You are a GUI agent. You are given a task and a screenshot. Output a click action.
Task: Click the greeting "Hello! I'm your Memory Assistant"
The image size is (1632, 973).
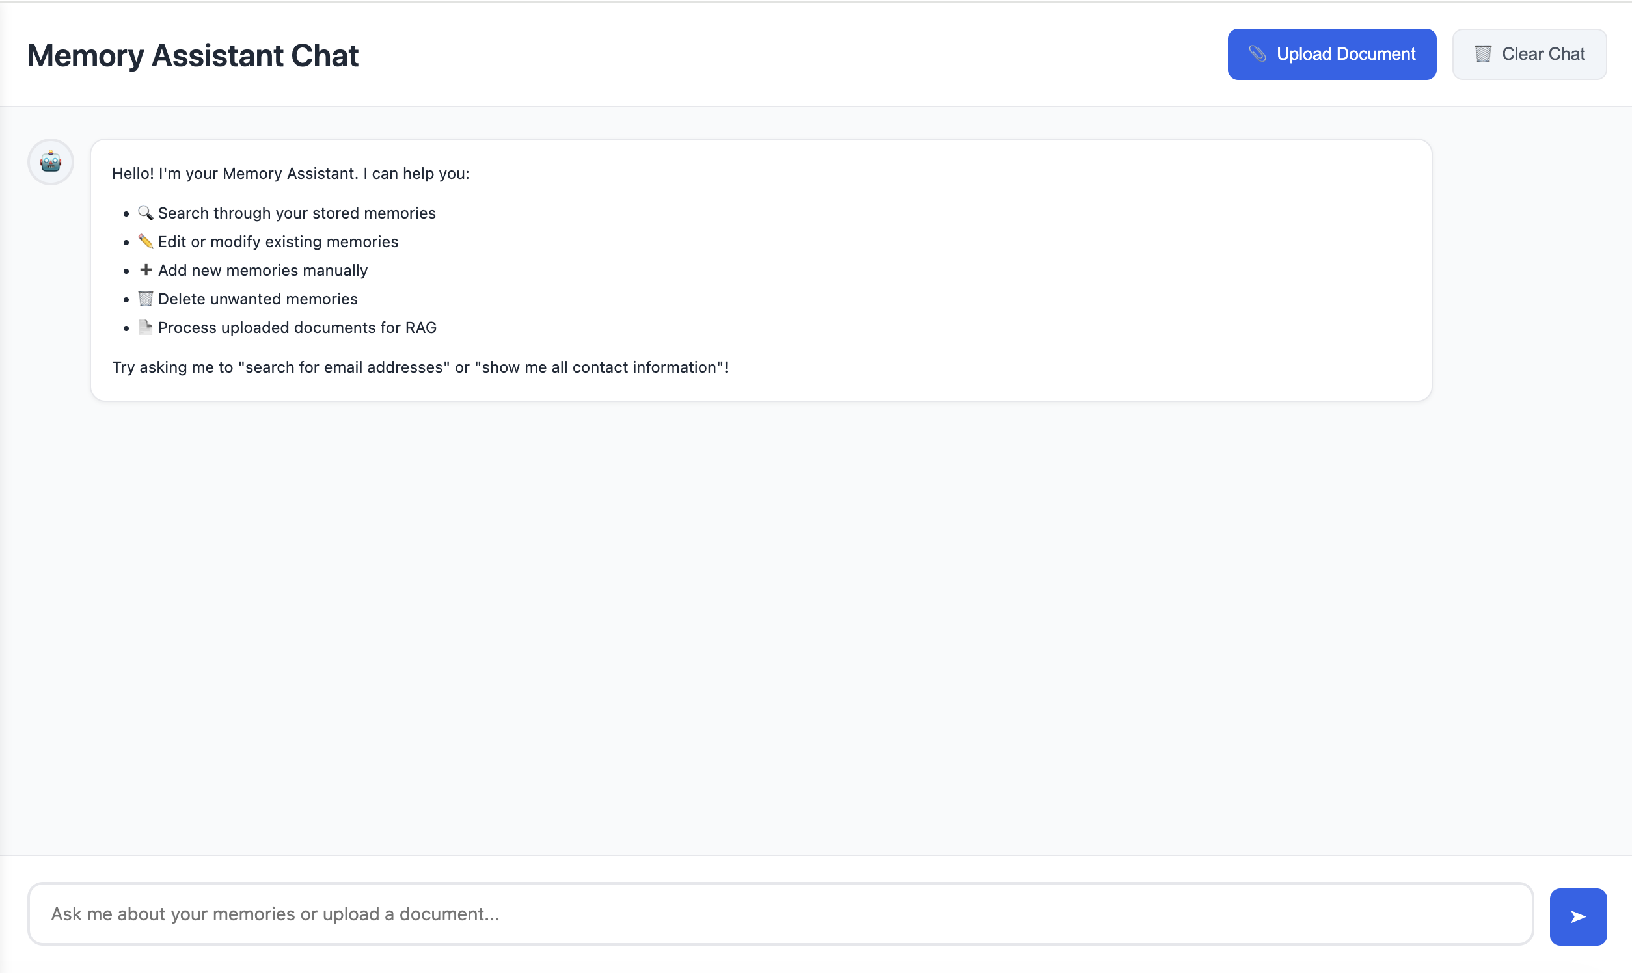coord(291,174)
